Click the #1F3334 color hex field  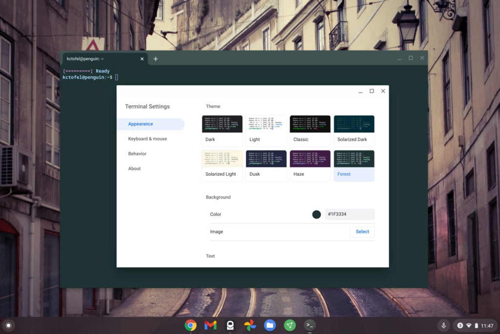(350, 214)
